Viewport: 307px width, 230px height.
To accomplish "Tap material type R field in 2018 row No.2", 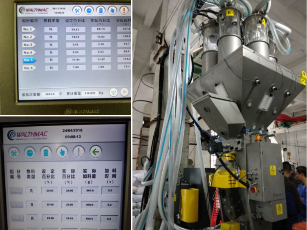I will [x=32, y=205].
